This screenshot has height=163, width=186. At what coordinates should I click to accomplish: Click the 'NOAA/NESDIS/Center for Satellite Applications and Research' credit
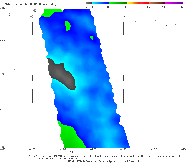[x=104, y=161]
